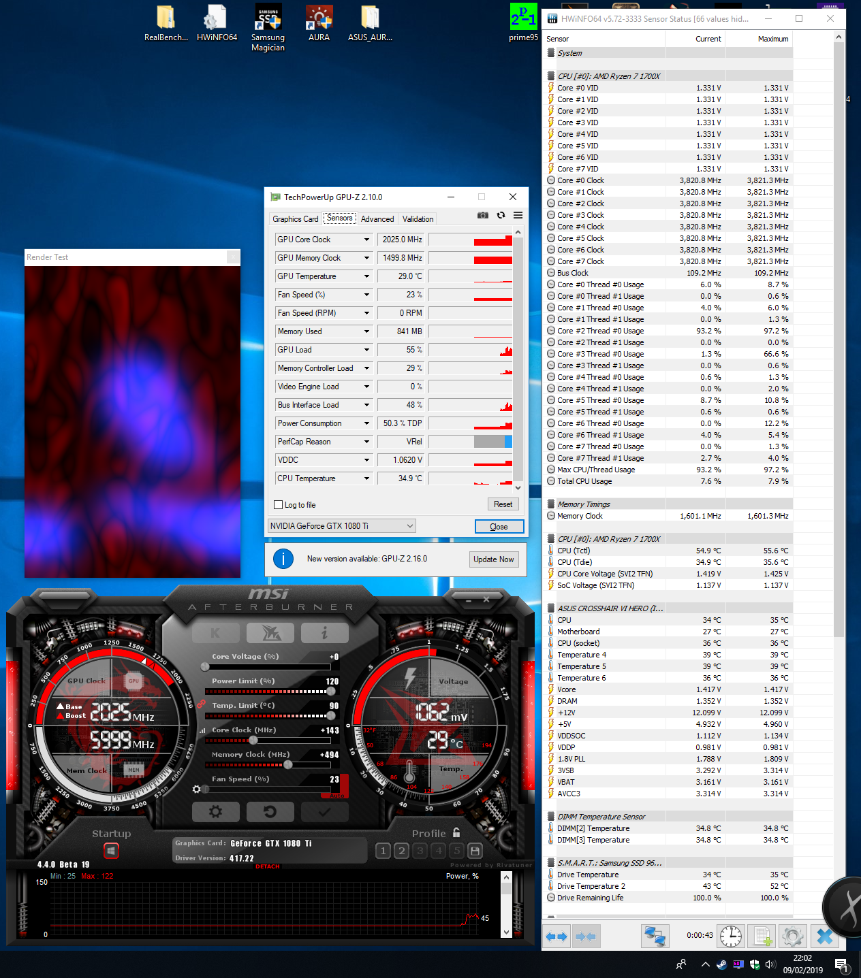
Task: Toggle Afterburner Startup Windows button
Action: [111, 851]
